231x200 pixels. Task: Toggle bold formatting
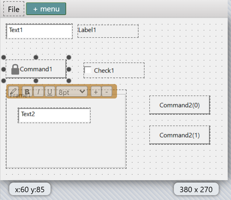coord(27,92)
